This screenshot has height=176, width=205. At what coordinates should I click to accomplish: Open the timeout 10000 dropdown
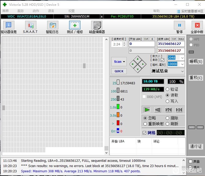(182, 64)
